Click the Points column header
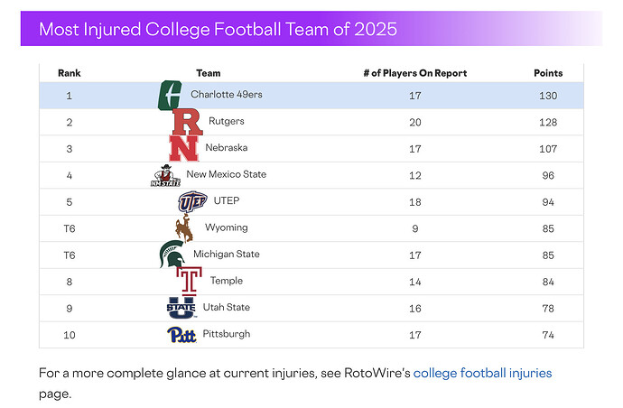 coord(548,73)
